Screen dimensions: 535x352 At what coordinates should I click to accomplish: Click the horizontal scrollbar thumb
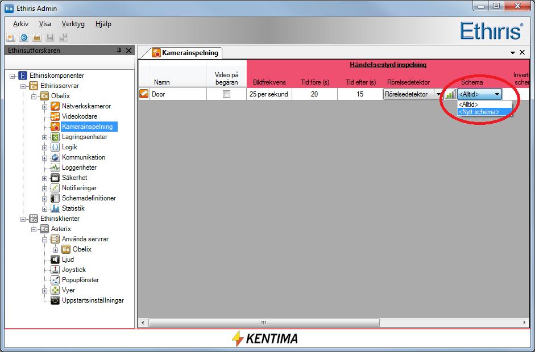(x=264, y=322)
